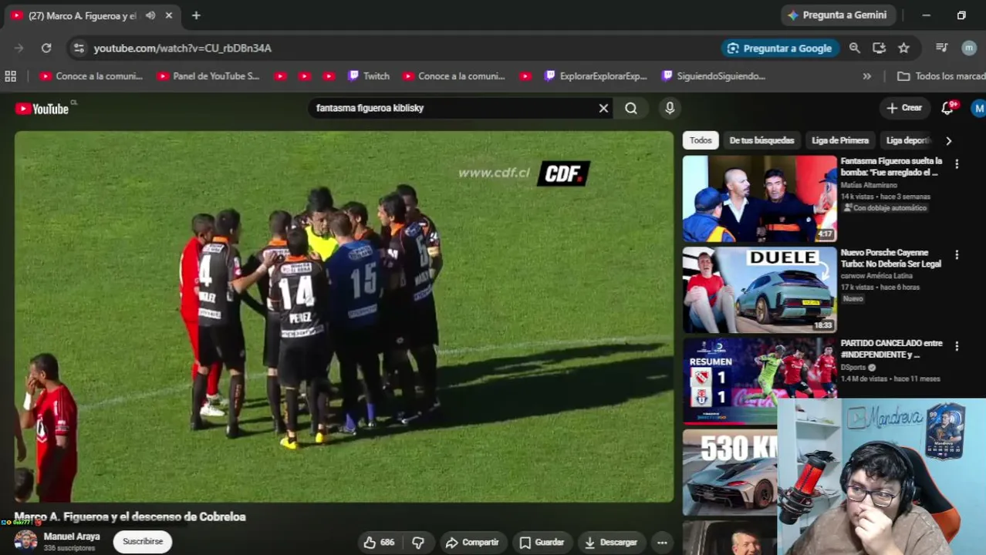
Task: Open the browser profile avatar
Action: point(969,48)
